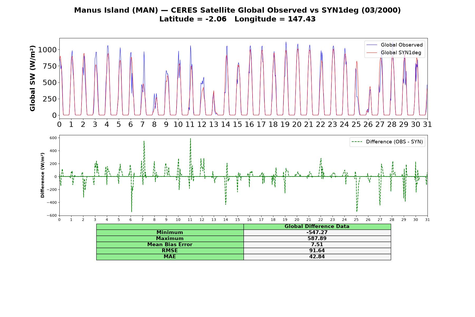The image size is (475, 317).
Task: Click the −600 tick on difference axis
Action: [x=52, y=216]
